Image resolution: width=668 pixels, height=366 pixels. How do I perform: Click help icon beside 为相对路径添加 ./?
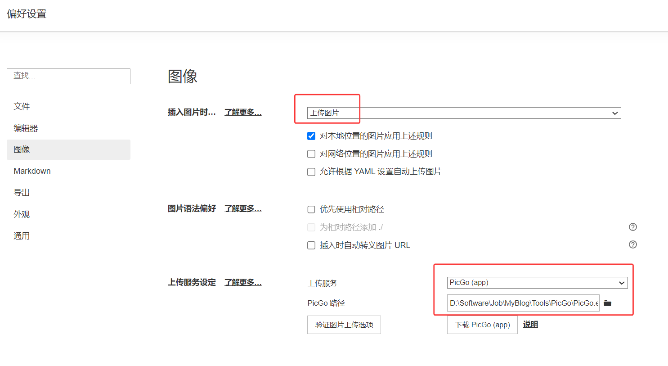(x=632, y=227)
